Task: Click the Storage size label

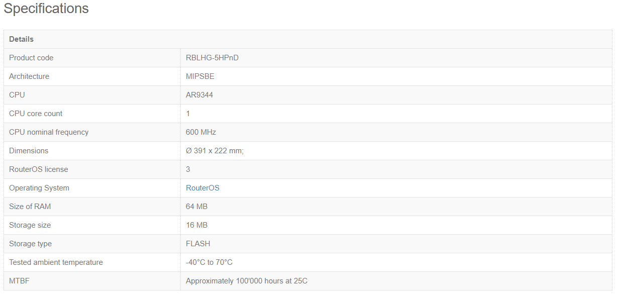Action: click(30, 225)
